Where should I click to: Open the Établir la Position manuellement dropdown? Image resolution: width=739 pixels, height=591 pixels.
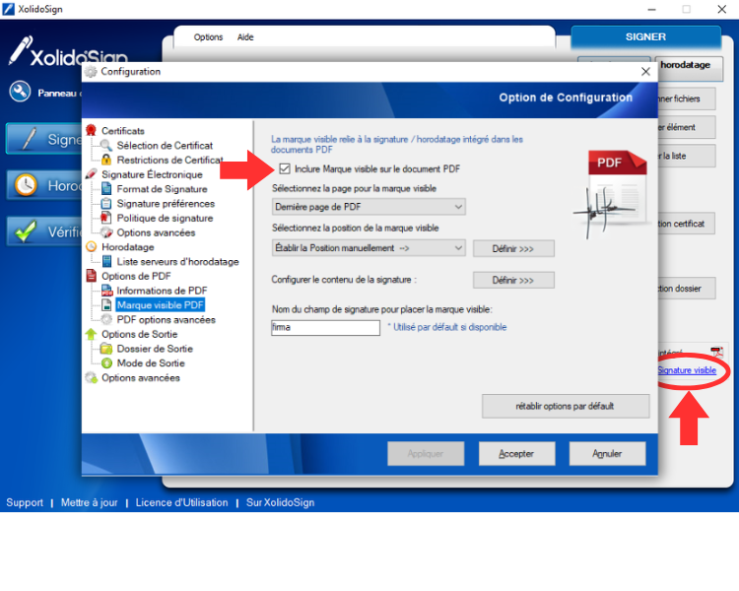click(x=369, y=248)
